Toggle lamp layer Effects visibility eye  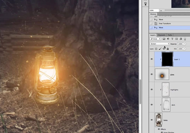pyautogui.click(x=159, y=129)
